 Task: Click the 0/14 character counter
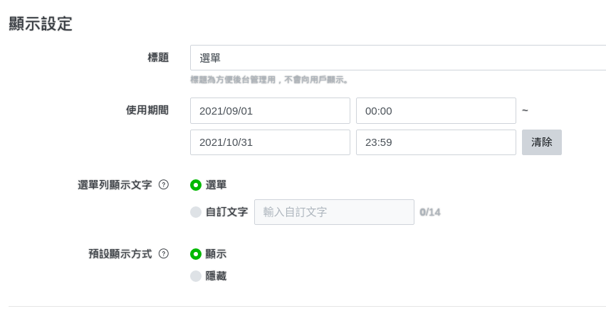click(430, 212)
